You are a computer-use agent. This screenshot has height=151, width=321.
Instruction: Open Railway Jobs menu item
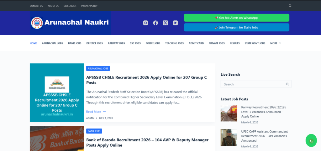[116, 43]
